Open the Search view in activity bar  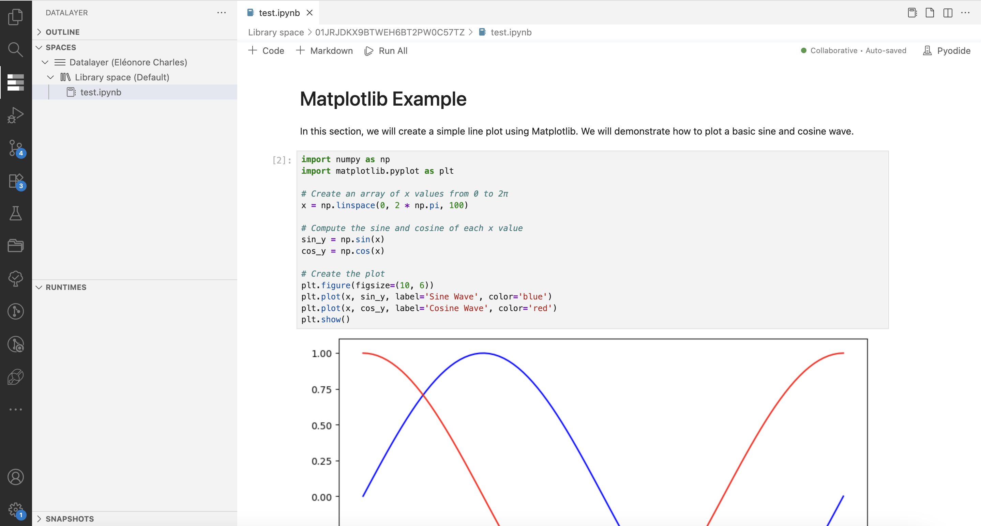click(15, 49)
